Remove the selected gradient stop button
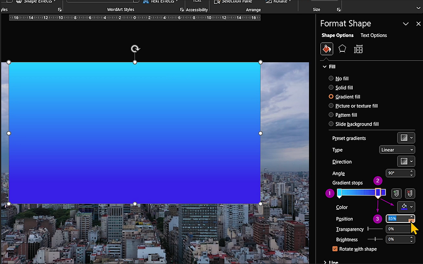 tap(410, 193)
